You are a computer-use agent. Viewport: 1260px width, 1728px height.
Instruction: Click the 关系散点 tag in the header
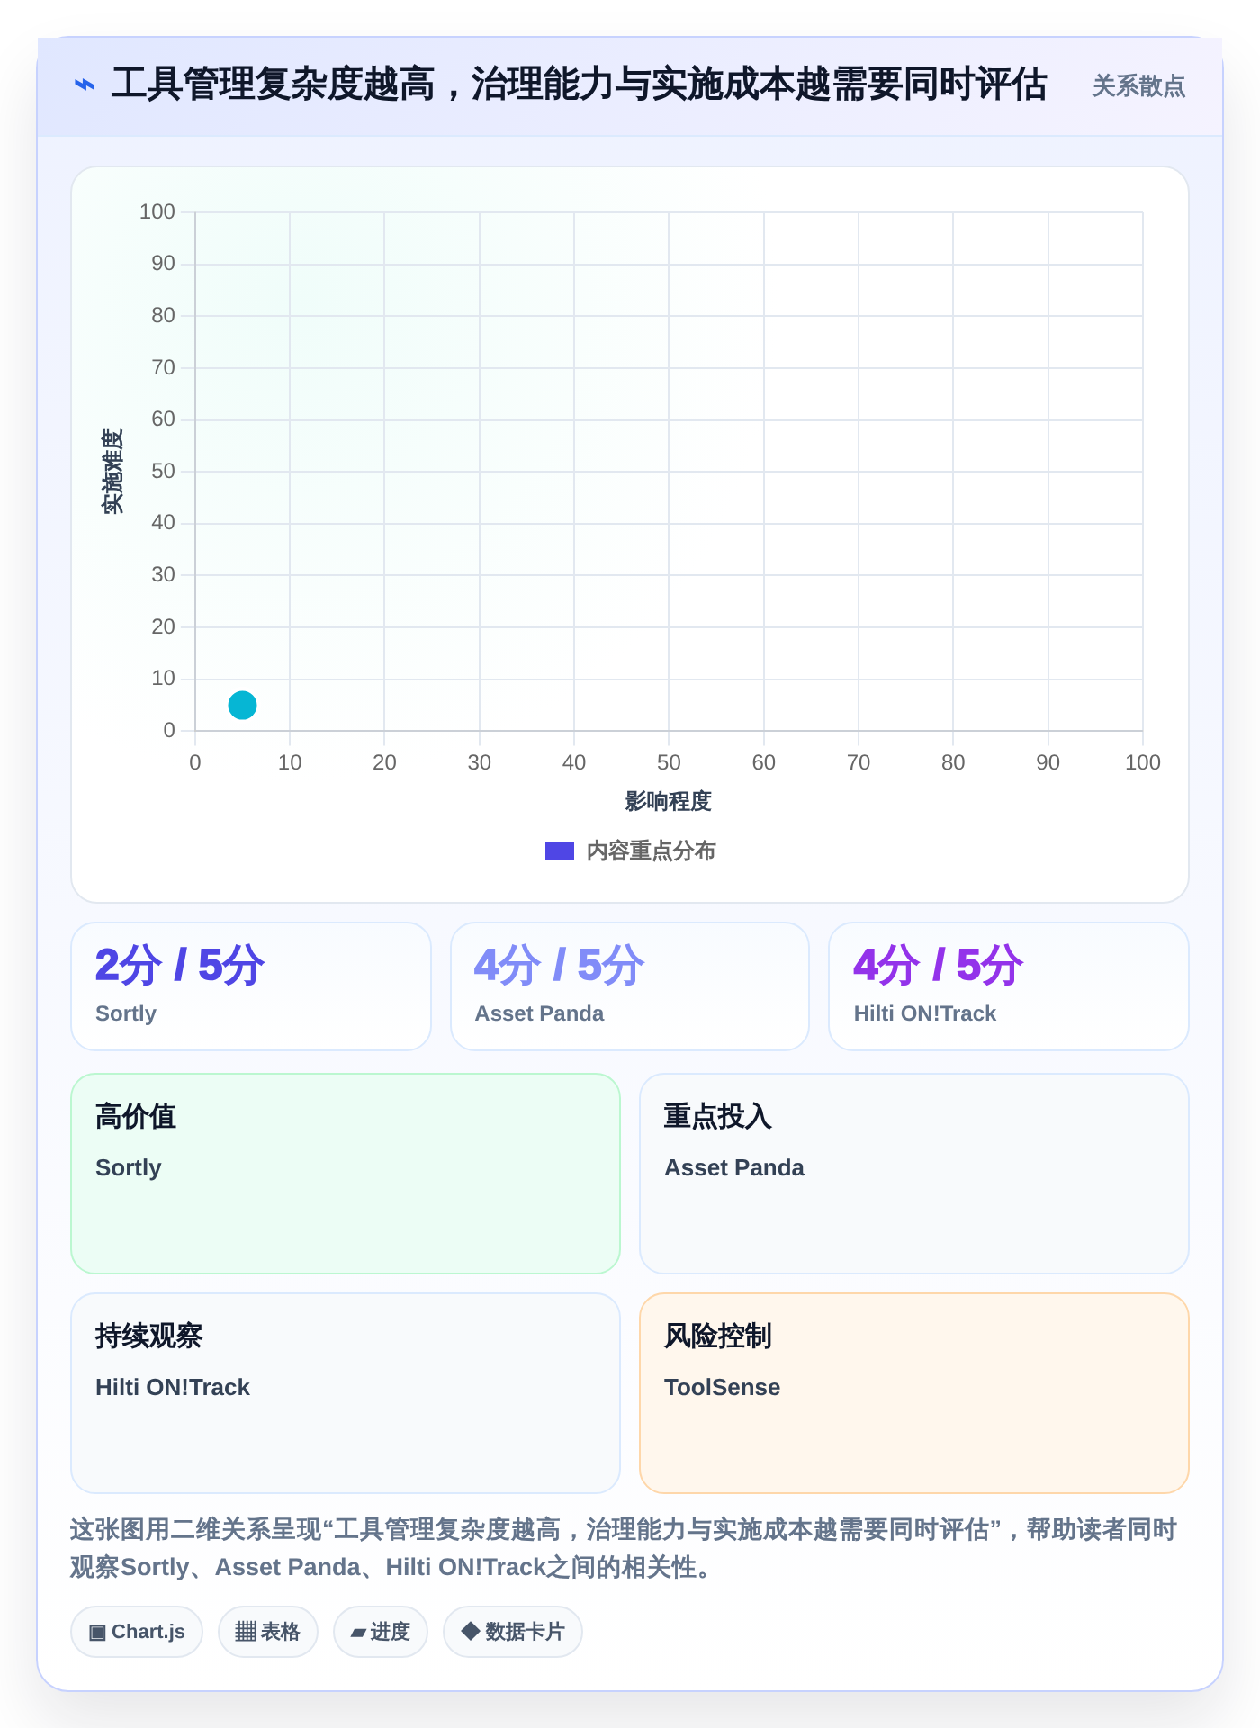click(1138, 86)
